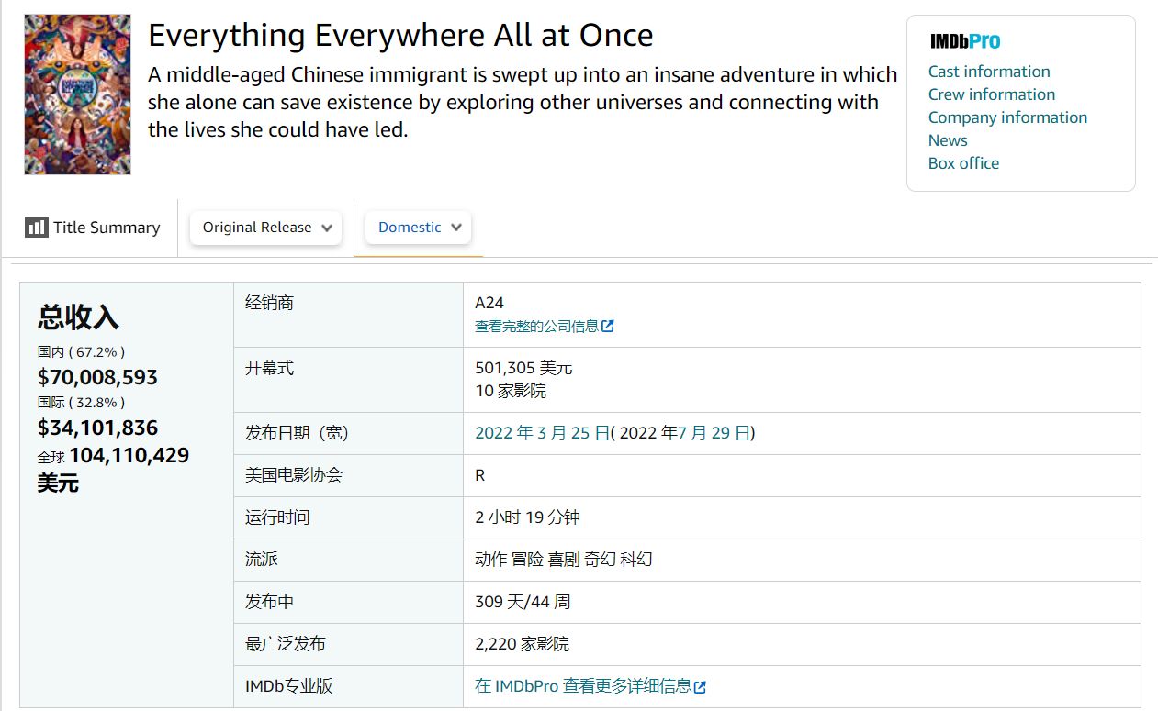
Task: Click the MPAA rating value R
Action: pyautogui.click(x=480, y=475)
